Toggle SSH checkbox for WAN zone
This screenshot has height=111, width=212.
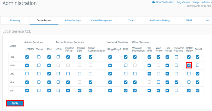[49, 65]
